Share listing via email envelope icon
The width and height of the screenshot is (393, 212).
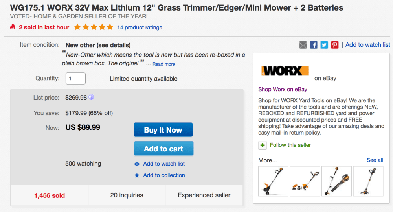click(303, 45)
